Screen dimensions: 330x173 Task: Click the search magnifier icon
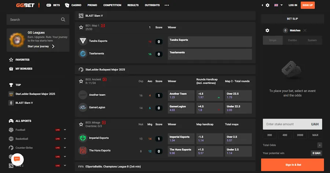(63, 19)
